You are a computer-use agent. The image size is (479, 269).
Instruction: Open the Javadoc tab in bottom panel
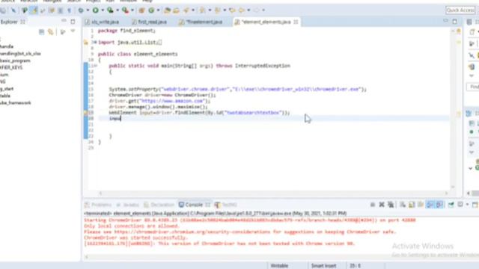point(128,205)
